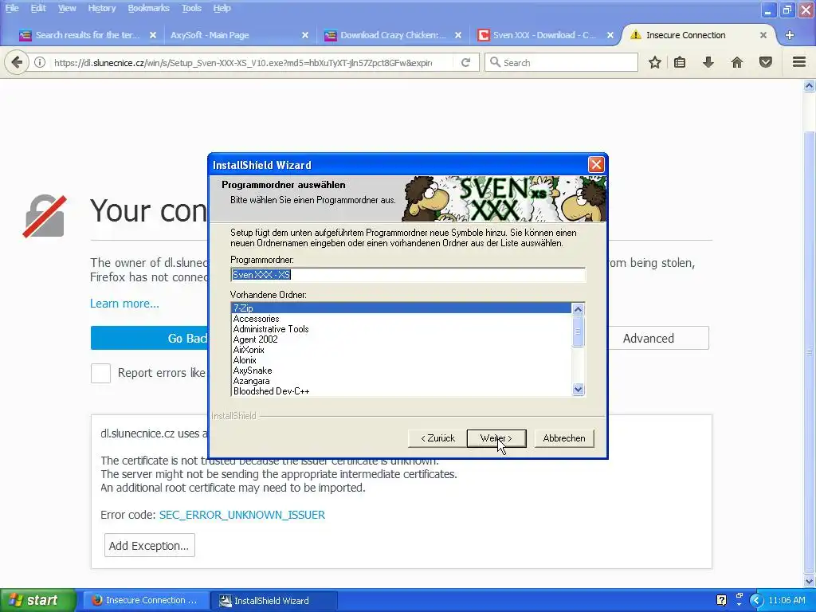816x612 pixels.
Task: Click the Programmordner text field
Action: (408, 275)
